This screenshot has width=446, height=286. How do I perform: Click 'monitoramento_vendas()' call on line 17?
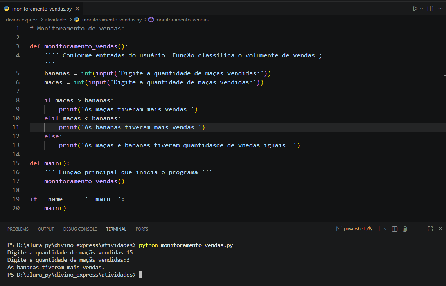pyautogui.click(x=85, y=181)
